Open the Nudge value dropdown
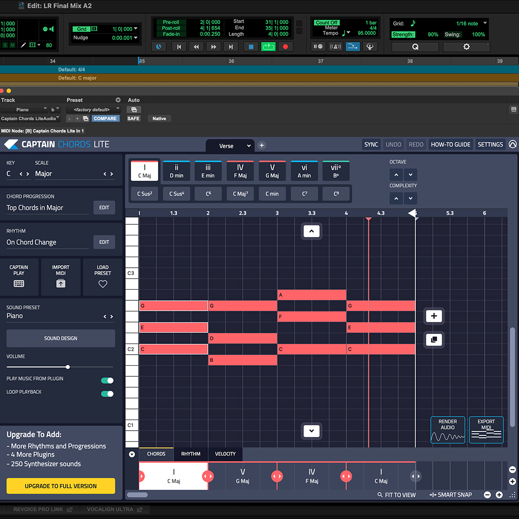The height and width of the screenshot is (519, 519). [x=136, y=38]
